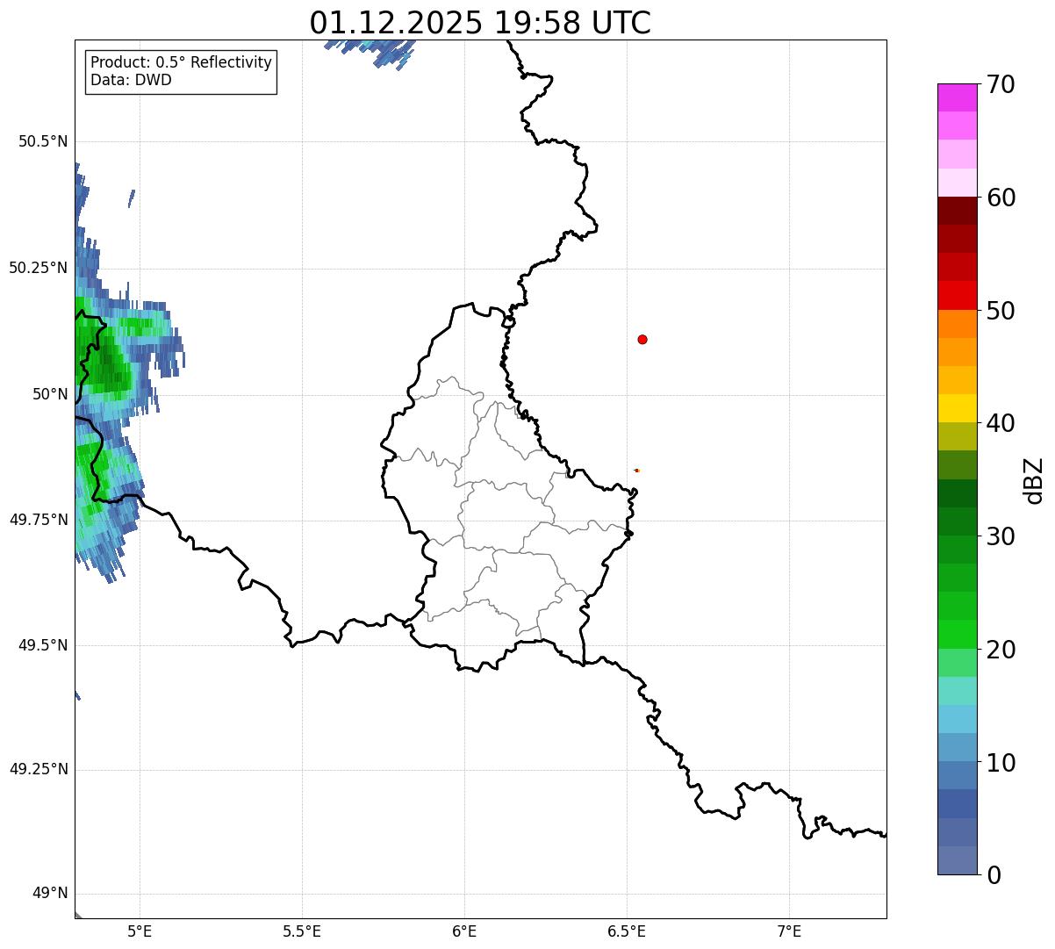Click the 6°E longitude tick label
This screenshot has height=949, width=1055.
[x=464, y=931]
